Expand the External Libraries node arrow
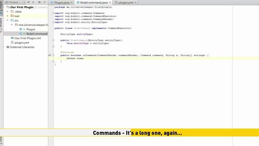The image size is (259, 146). pyautogui.click(x=4, y=47)
